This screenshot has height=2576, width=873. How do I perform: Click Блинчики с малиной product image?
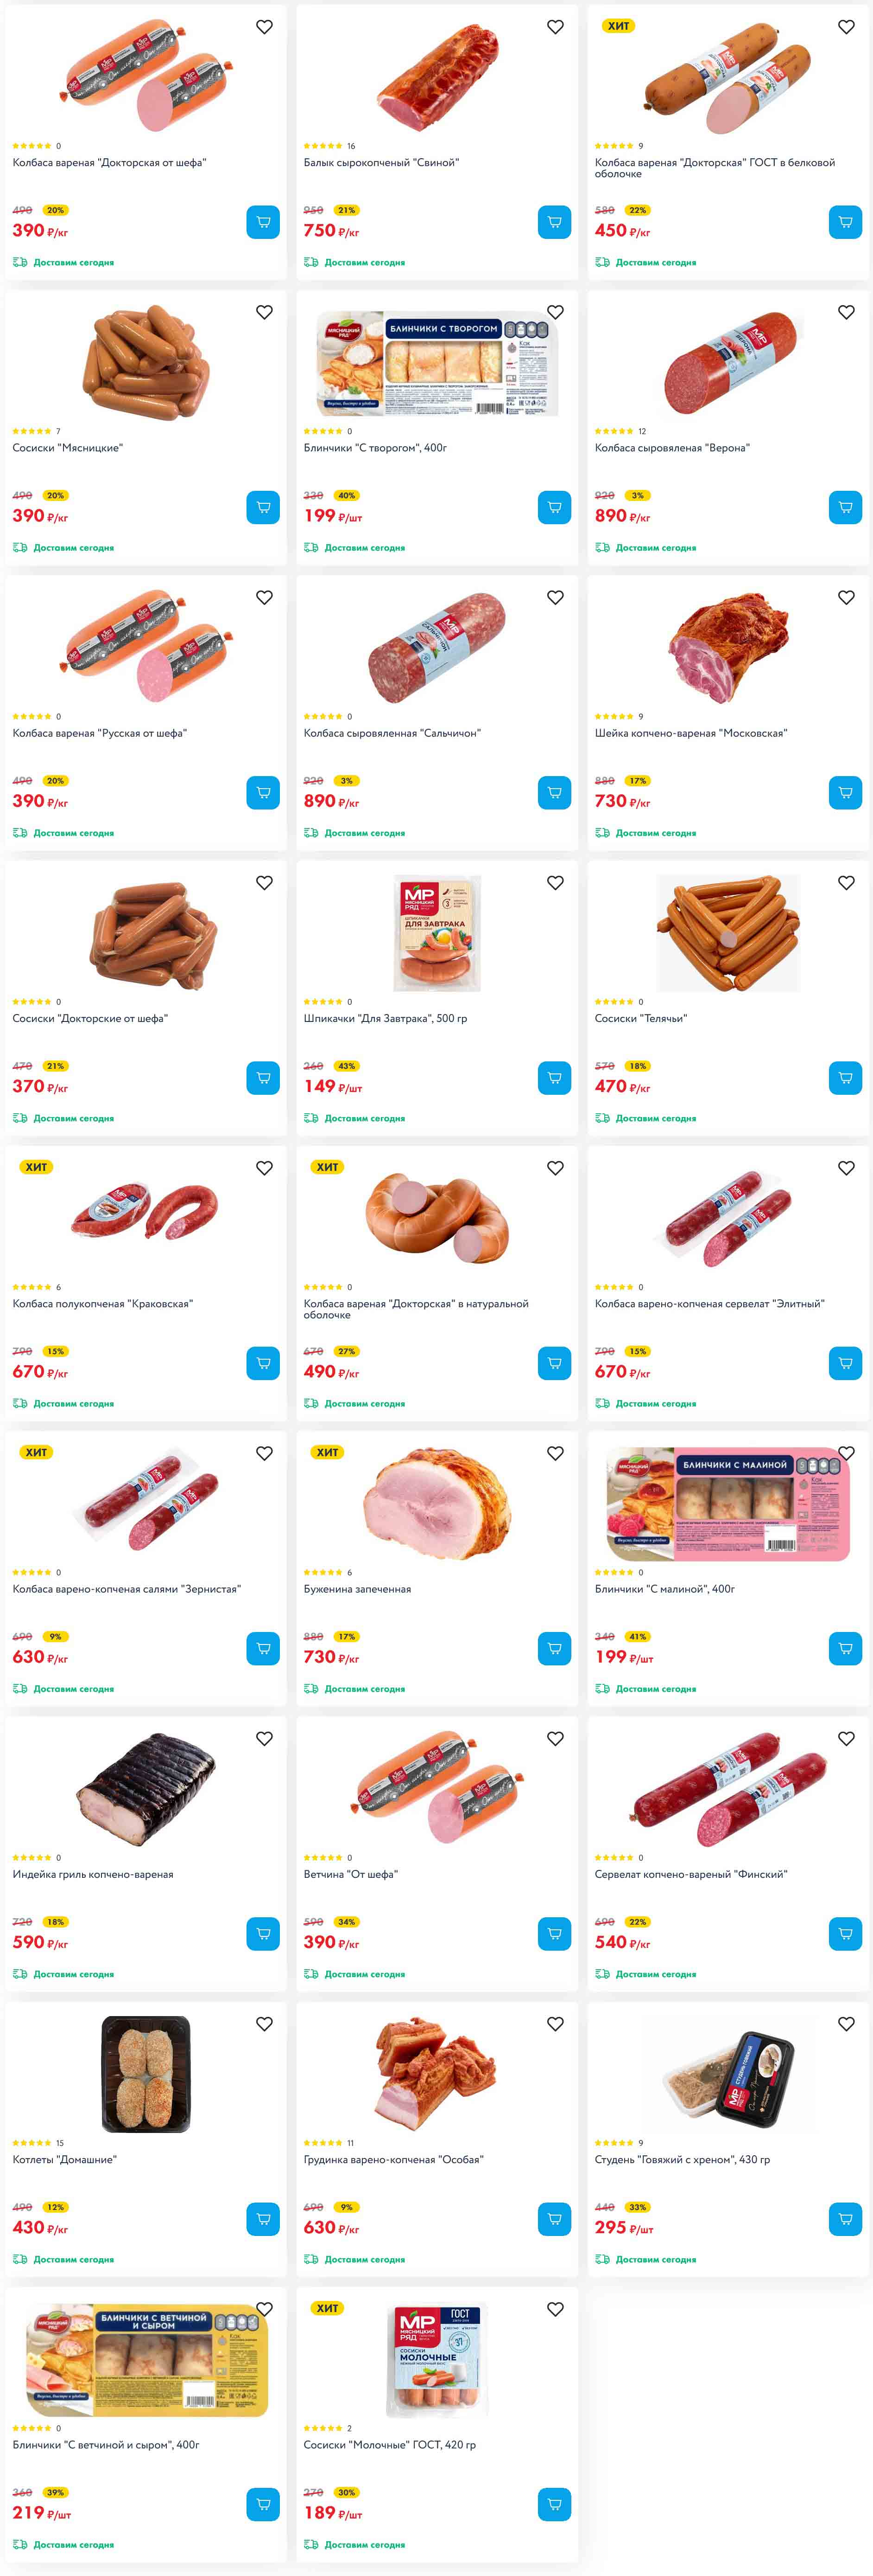click(728, 1504)
